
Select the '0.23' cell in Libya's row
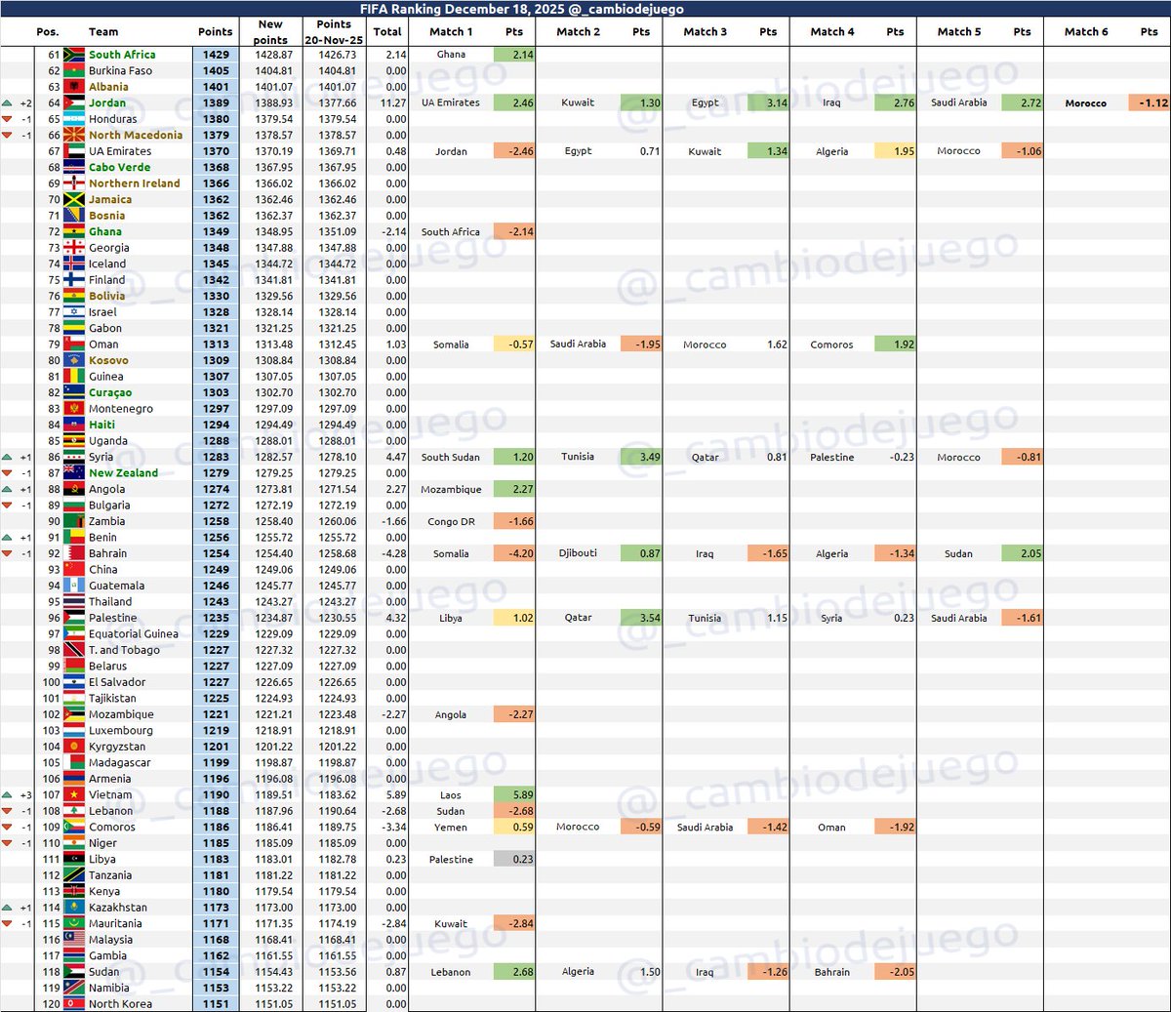514,860
